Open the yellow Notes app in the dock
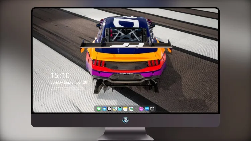This screenshot has width=251, height=141. click(125, 109)
